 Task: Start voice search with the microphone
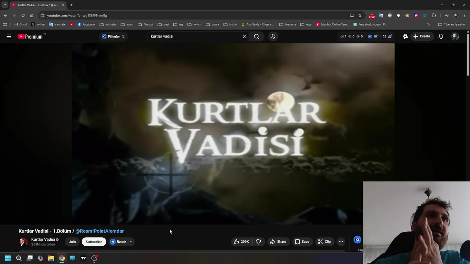tap(273, 36)
